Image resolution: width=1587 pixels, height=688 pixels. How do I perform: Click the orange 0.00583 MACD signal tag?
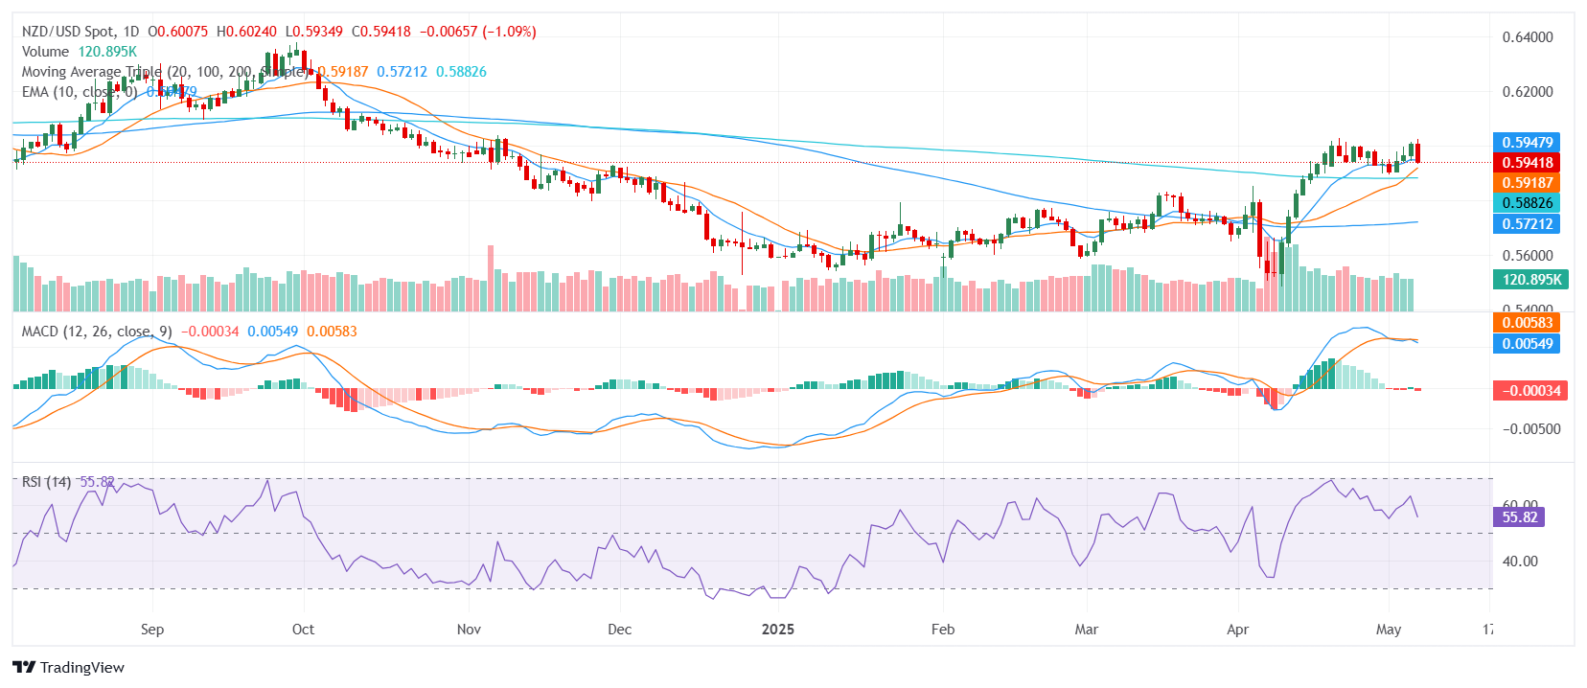pos(1527,323)
